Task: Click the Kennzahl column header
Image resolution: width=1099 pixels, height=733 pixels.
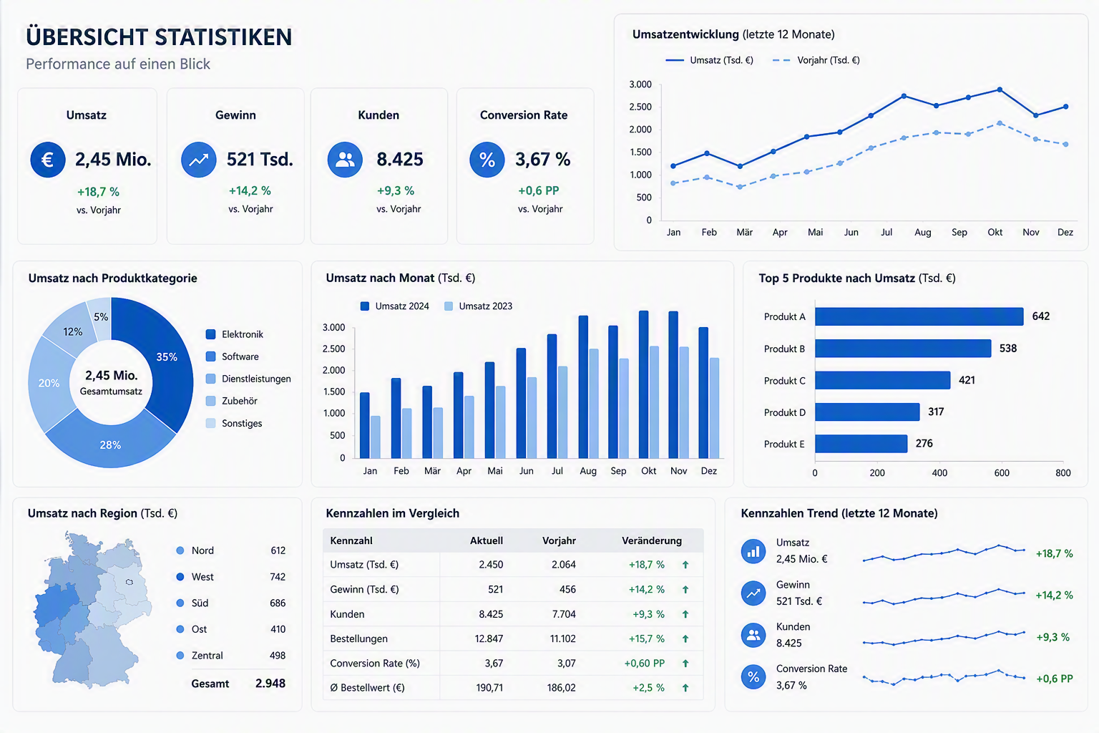Action: (x=351, y=540)
